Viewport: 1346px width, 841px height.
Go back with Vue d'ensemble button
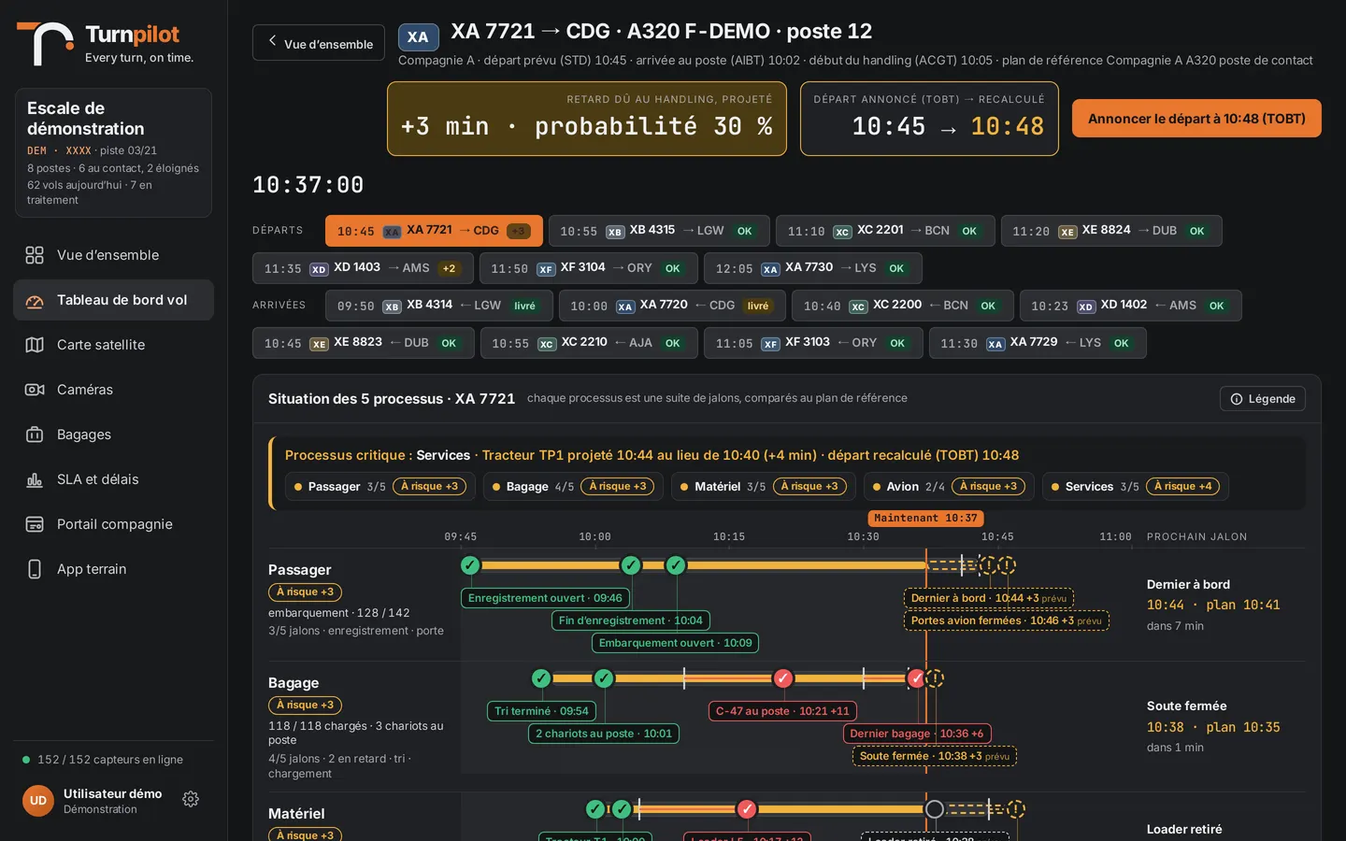319,43
